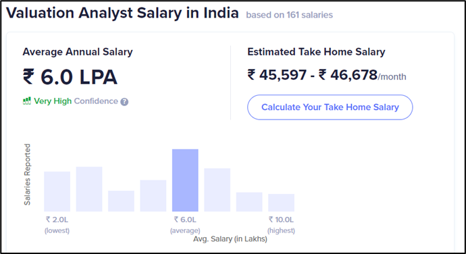Viewport: 466px width, 254px height.
Task: Click the 'based on 161 salaries' text
Action: tap(290, 15)
